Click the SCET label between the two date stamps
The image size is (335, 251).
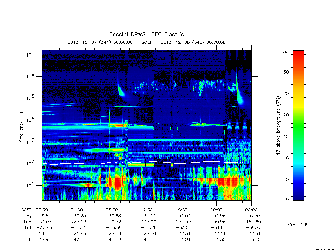(x=147, y=42)
